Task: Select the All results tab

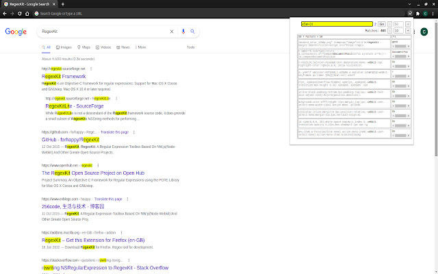Action: (x=46, y=47)
